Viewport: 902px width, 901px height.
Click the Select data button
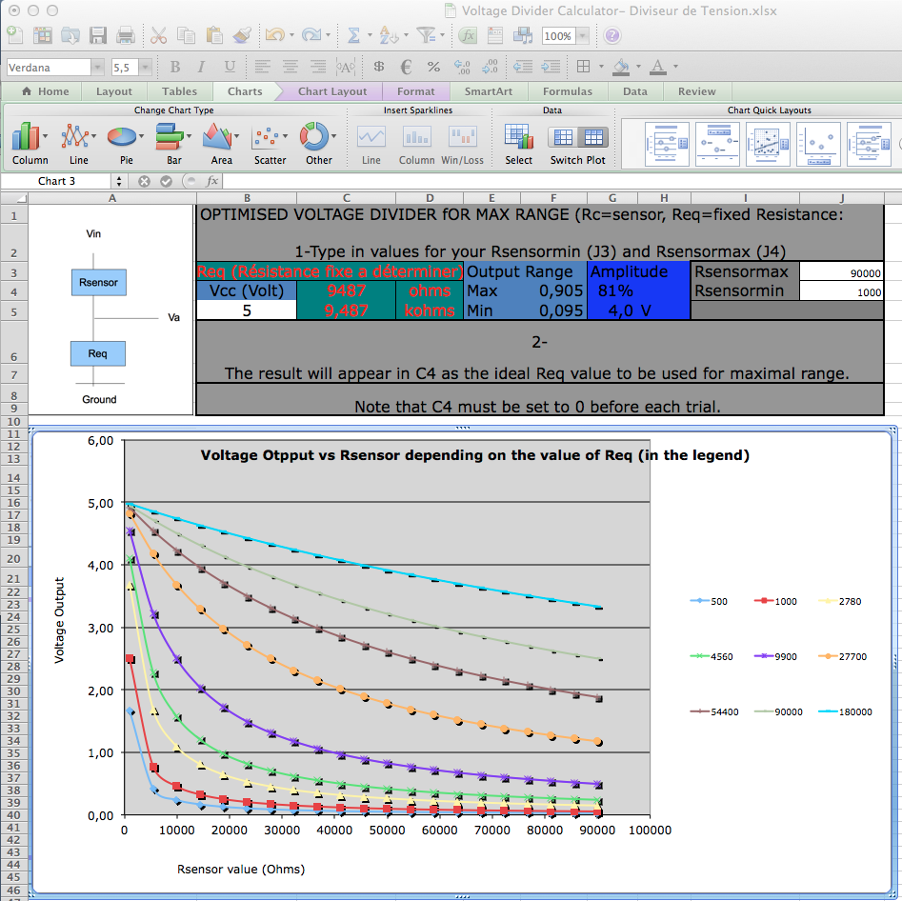[518, 139]
